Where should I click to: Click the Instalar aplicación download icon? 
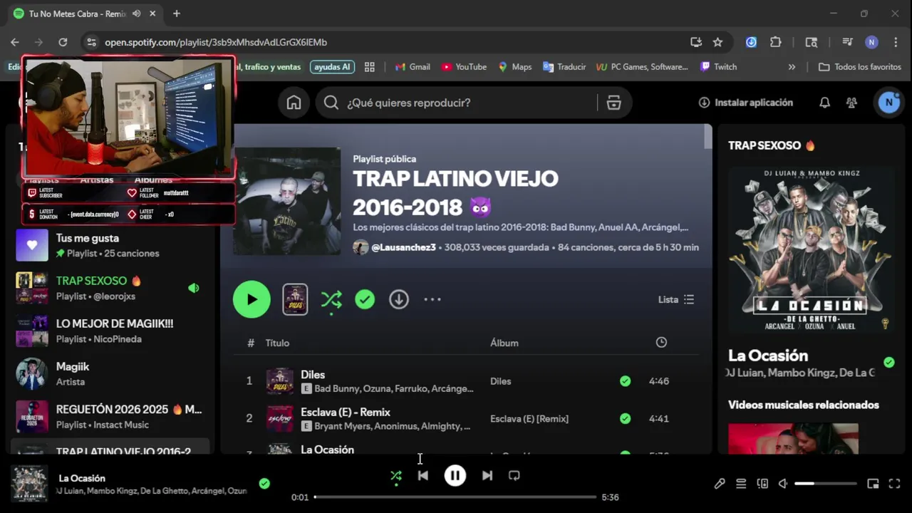click(704, 103)
